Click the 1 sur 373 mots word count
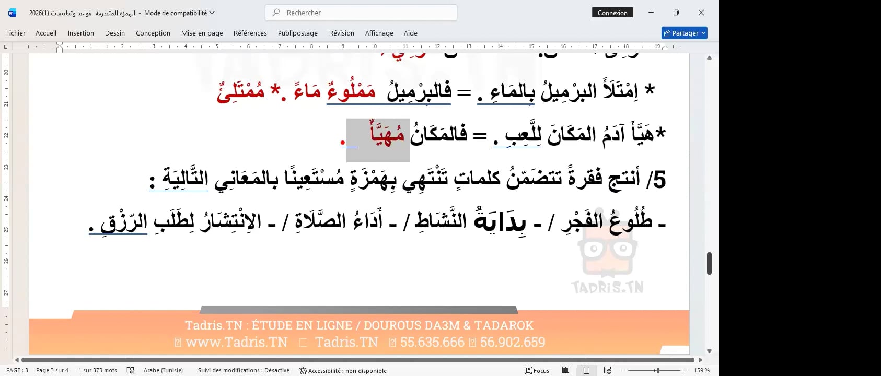Viewport: 881px width, 376px height. tap(98, 370)
